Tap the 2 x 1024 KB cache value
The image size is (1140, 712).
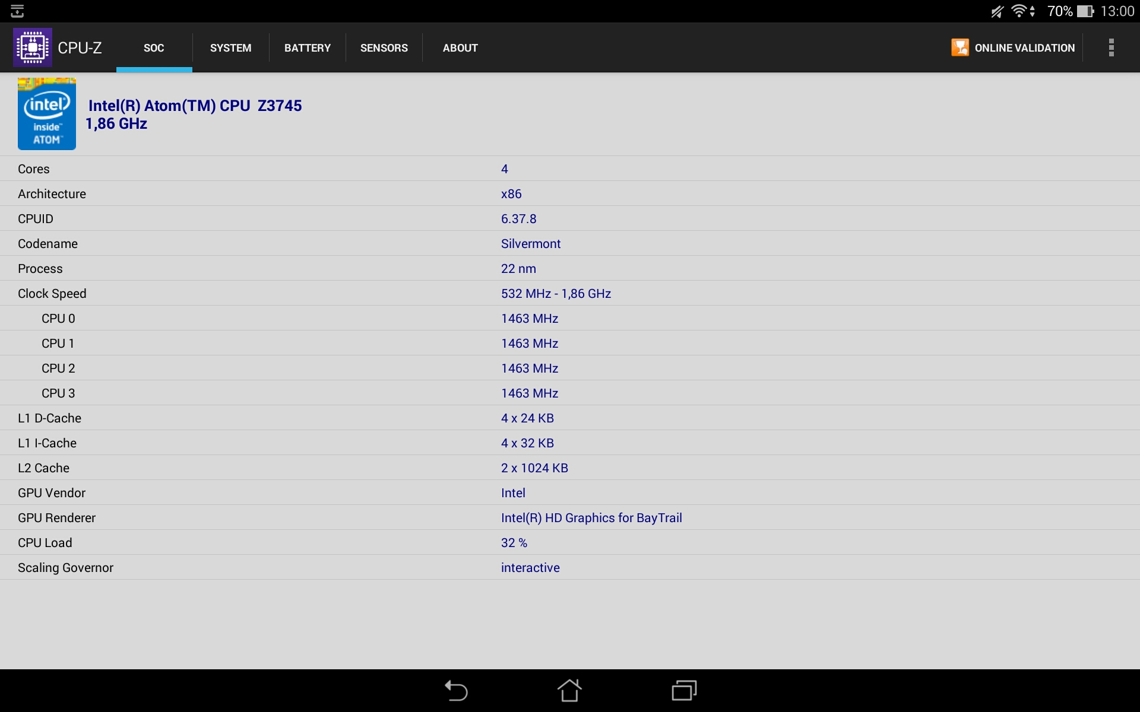coord(534,468)
